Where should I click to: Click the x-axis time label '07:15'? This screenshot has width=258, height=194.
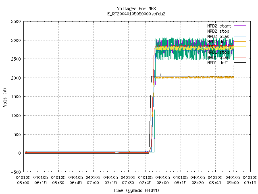tap(110, 183)
